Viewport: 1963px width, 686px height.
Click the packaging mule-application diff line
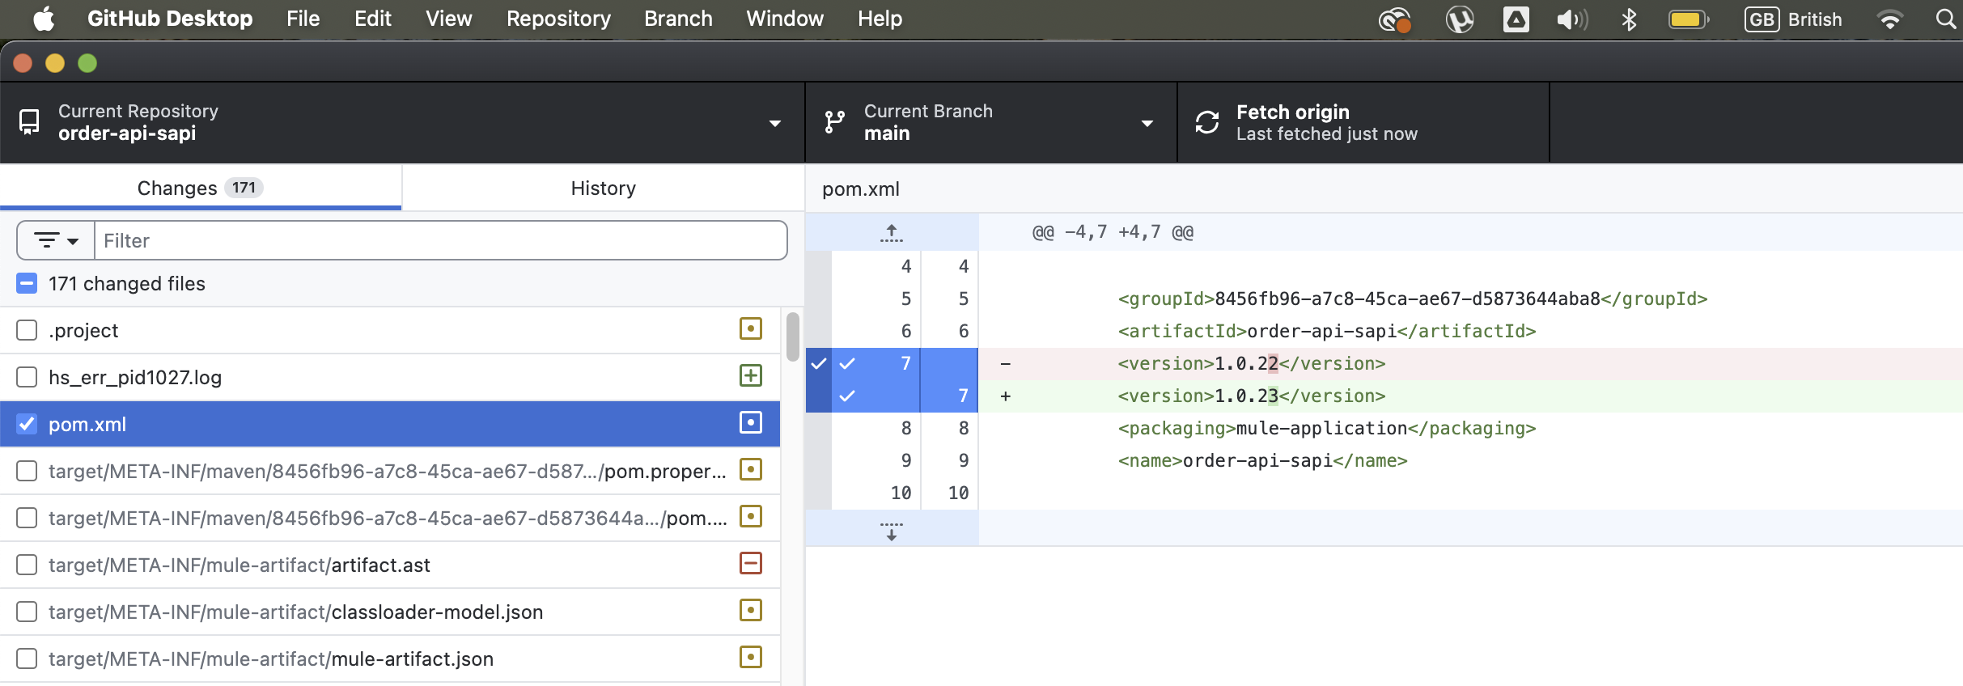click(1327, 428)
